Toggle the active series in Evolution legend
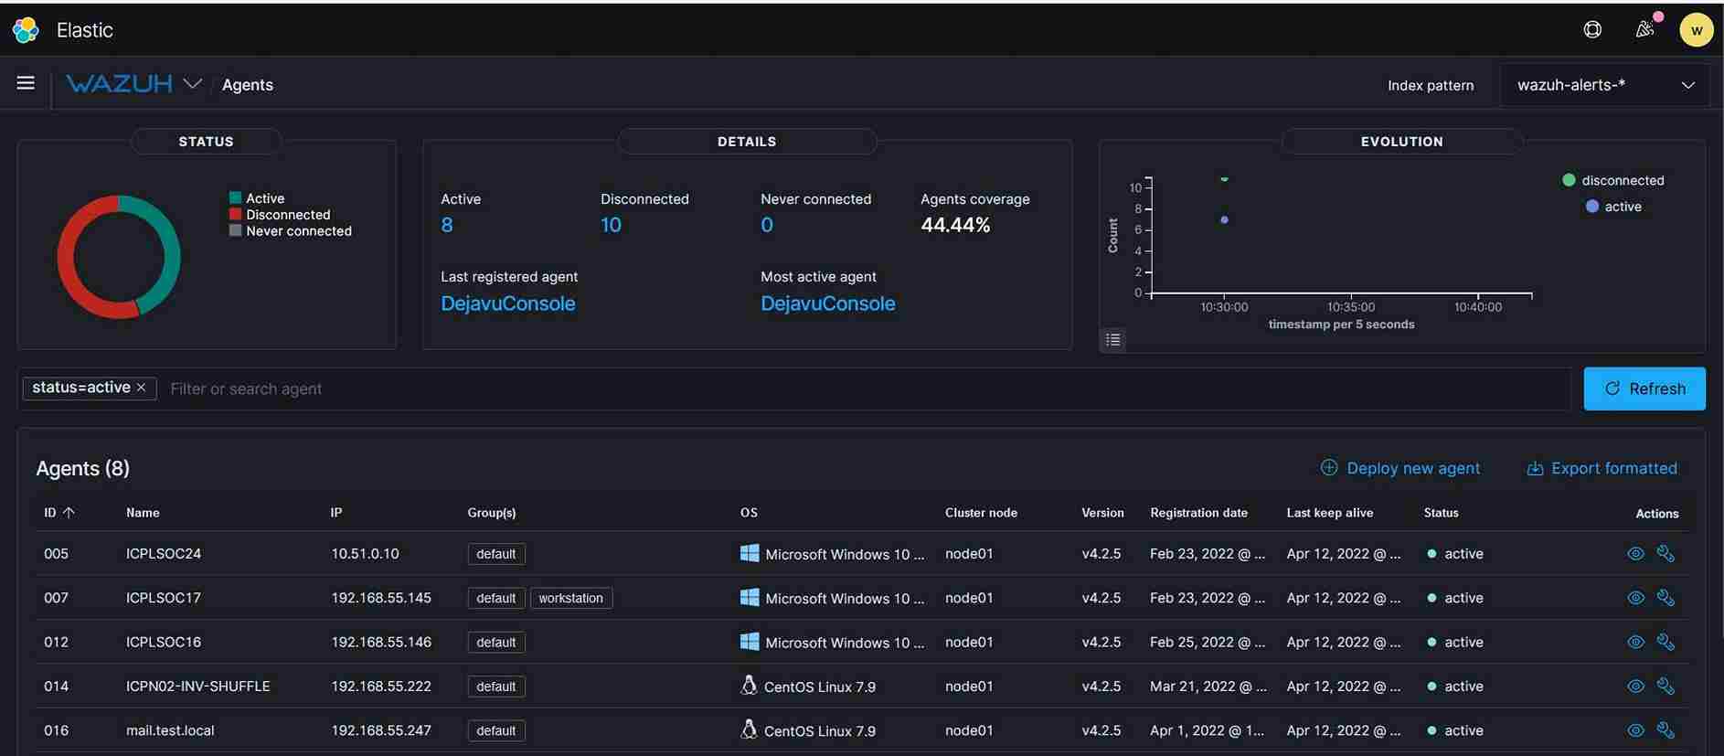This screenshot has height=756, width=1724. click(x=1613, y=207)
